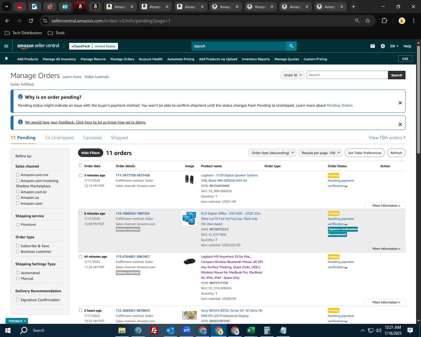Check the Subscribe & Save order type filter
The width and height of the screenshot is (421, 337).
(x=18, y=246)
